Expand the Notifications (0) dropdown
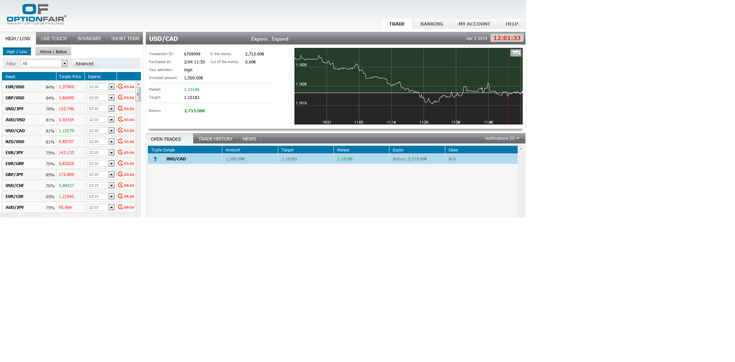The image size is (735, 362). 502,138
